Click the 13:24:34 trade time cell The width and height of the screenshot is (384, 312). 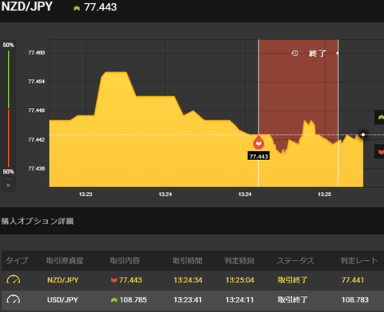188,280
